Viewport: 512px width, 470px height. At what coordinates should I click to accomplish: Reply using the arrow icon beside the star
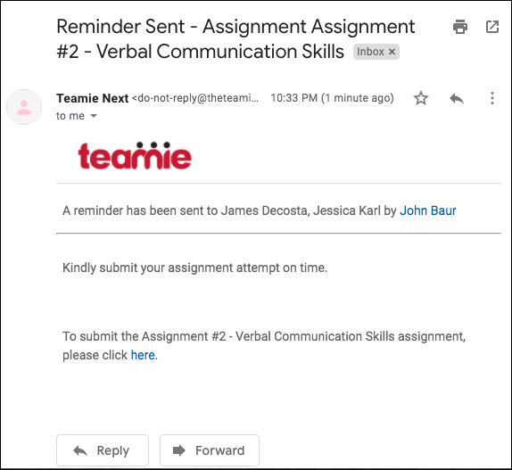[x=457, y=98]
